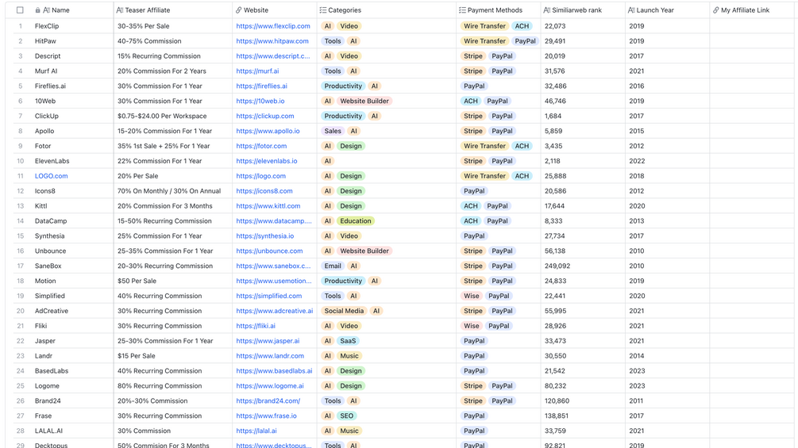Visit the murf.ai link
798x448 pixels.
point(257,71)
